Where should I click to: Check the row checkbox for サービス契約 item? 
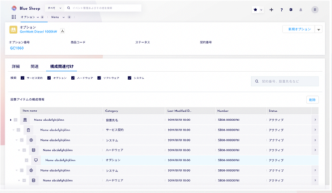[x=19, y=130]
